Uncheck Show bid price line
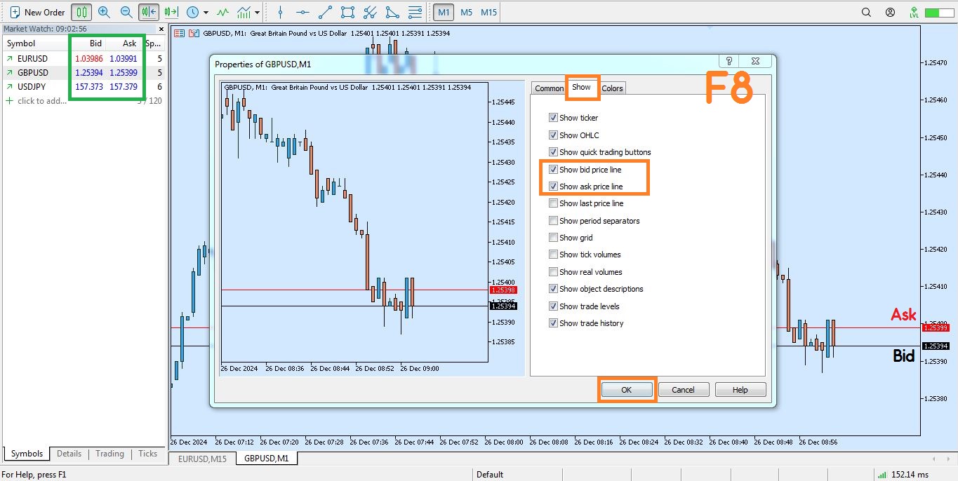958x481 pixels. [x=553, y=170]
